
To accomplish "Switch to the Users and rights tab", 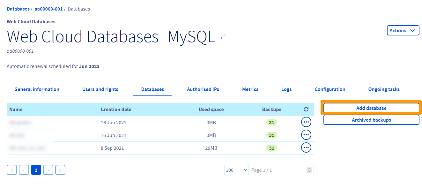I will [x=100, y=89].
